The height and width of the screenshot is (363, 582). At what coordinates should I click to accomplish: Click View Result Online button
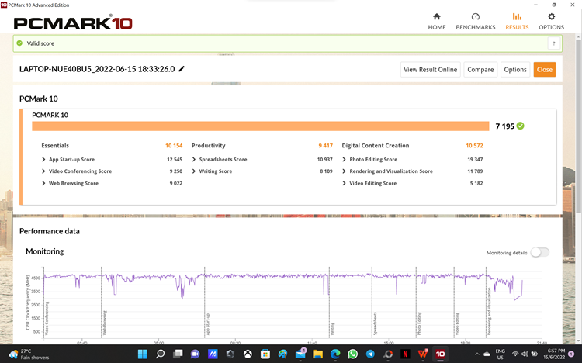pos(430,69)
